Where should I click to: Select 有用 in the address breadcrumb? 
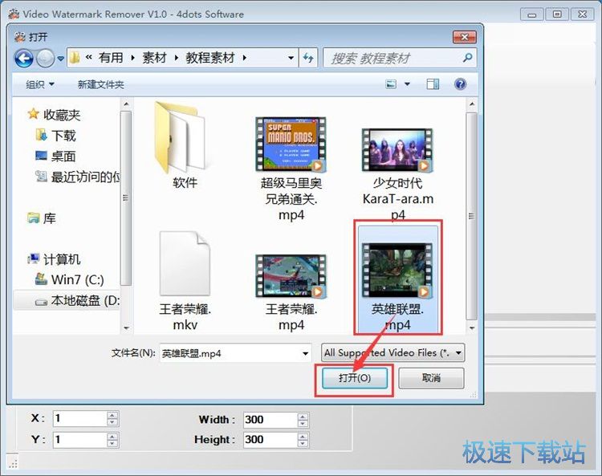tap(111, 58)
